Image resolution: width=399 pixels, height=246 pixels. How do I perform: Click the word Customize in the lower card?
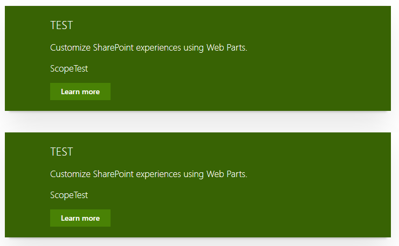(x=70, y=174)
